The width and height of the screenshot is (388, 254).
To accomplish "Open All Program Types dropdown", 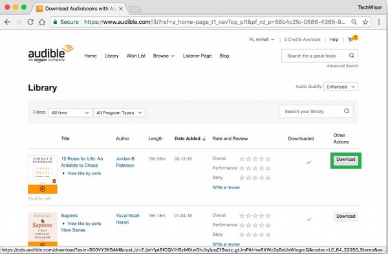I will click(119, 112).
